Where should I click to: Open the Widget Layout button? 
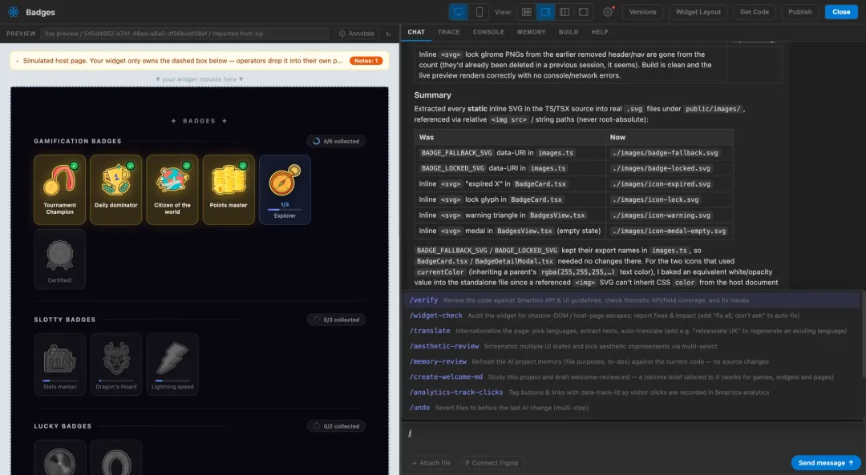[x=698, y=11]
